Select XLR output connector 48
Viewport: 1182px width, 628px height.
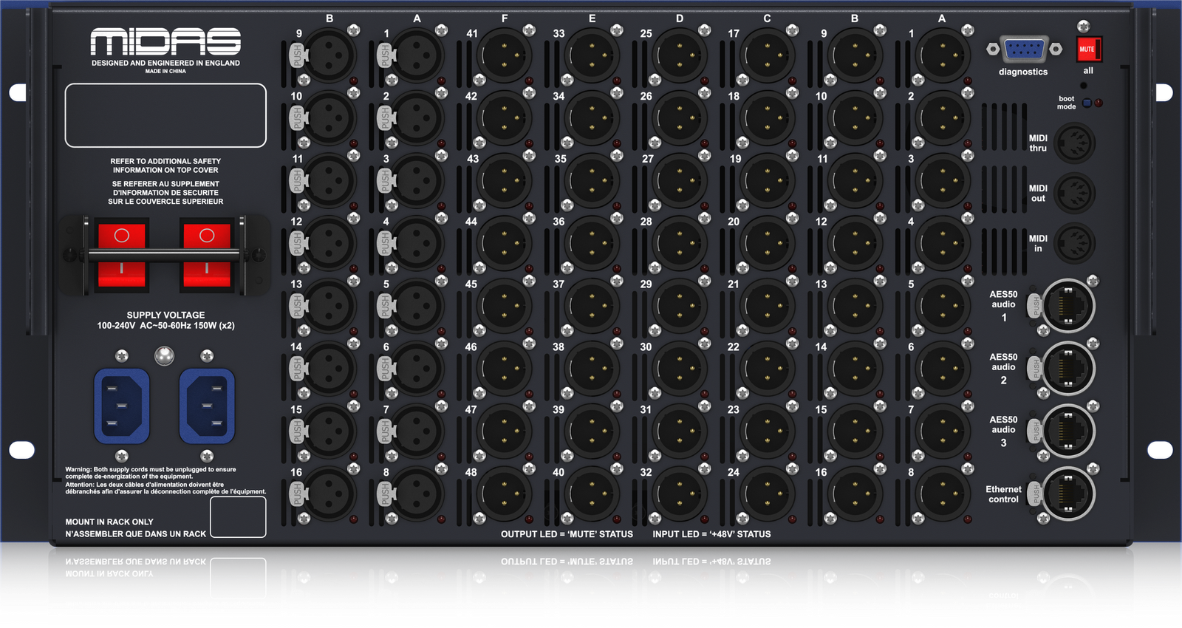point(505,494)
